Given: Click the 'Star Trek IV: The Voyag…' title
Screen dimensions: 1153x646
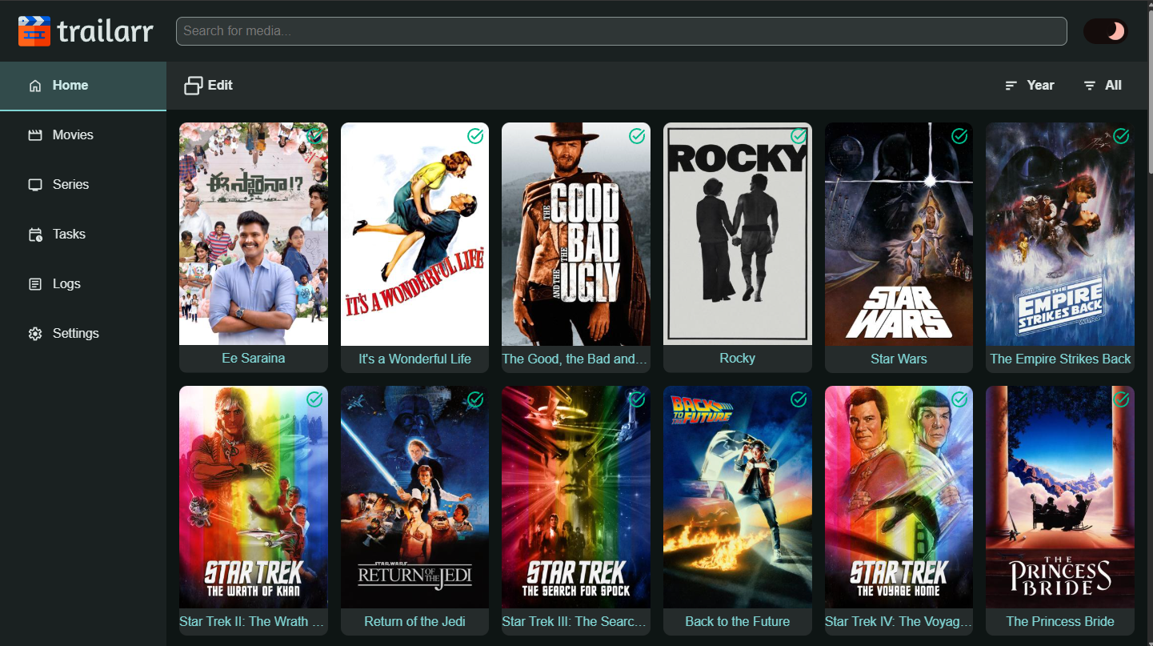Looking at the screenshot, I should (x=899, y=621).
